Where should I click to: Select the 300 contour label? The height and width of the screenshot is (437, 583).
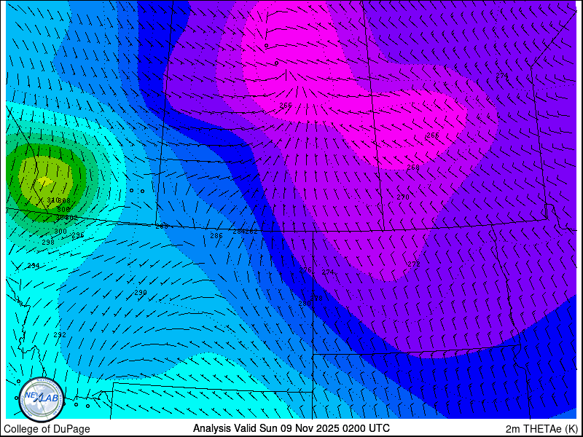(x=60, y=232)
